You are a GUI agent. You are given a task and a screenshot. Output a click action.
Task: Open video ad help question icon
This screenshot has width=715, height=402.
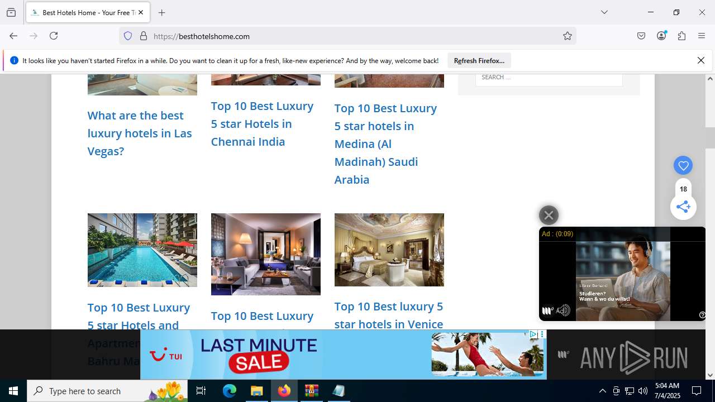click(x=702, y=315)
